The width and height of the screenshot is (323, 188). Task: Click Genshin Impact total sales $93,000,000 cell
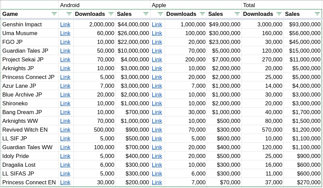pos(303,24)
